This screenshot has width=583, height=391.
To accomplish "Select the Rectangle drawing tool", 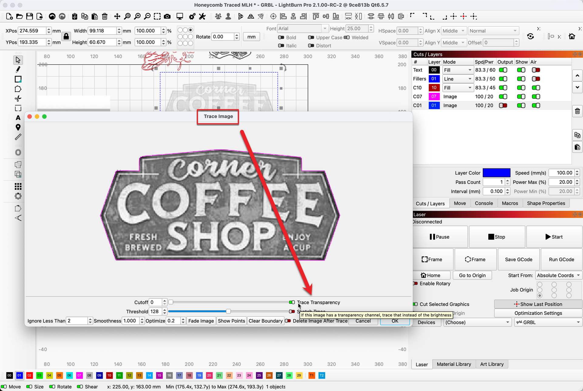I will pyautogui.click(x=18, y=79).
